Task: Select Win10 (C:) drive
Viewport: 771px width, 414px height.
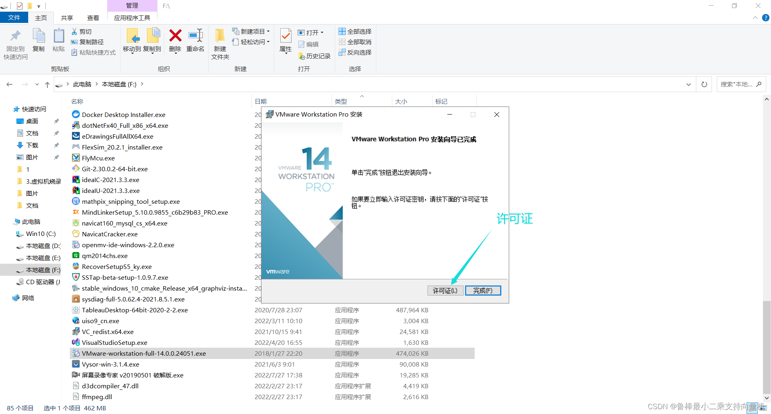Action: (x=41, y=234)
